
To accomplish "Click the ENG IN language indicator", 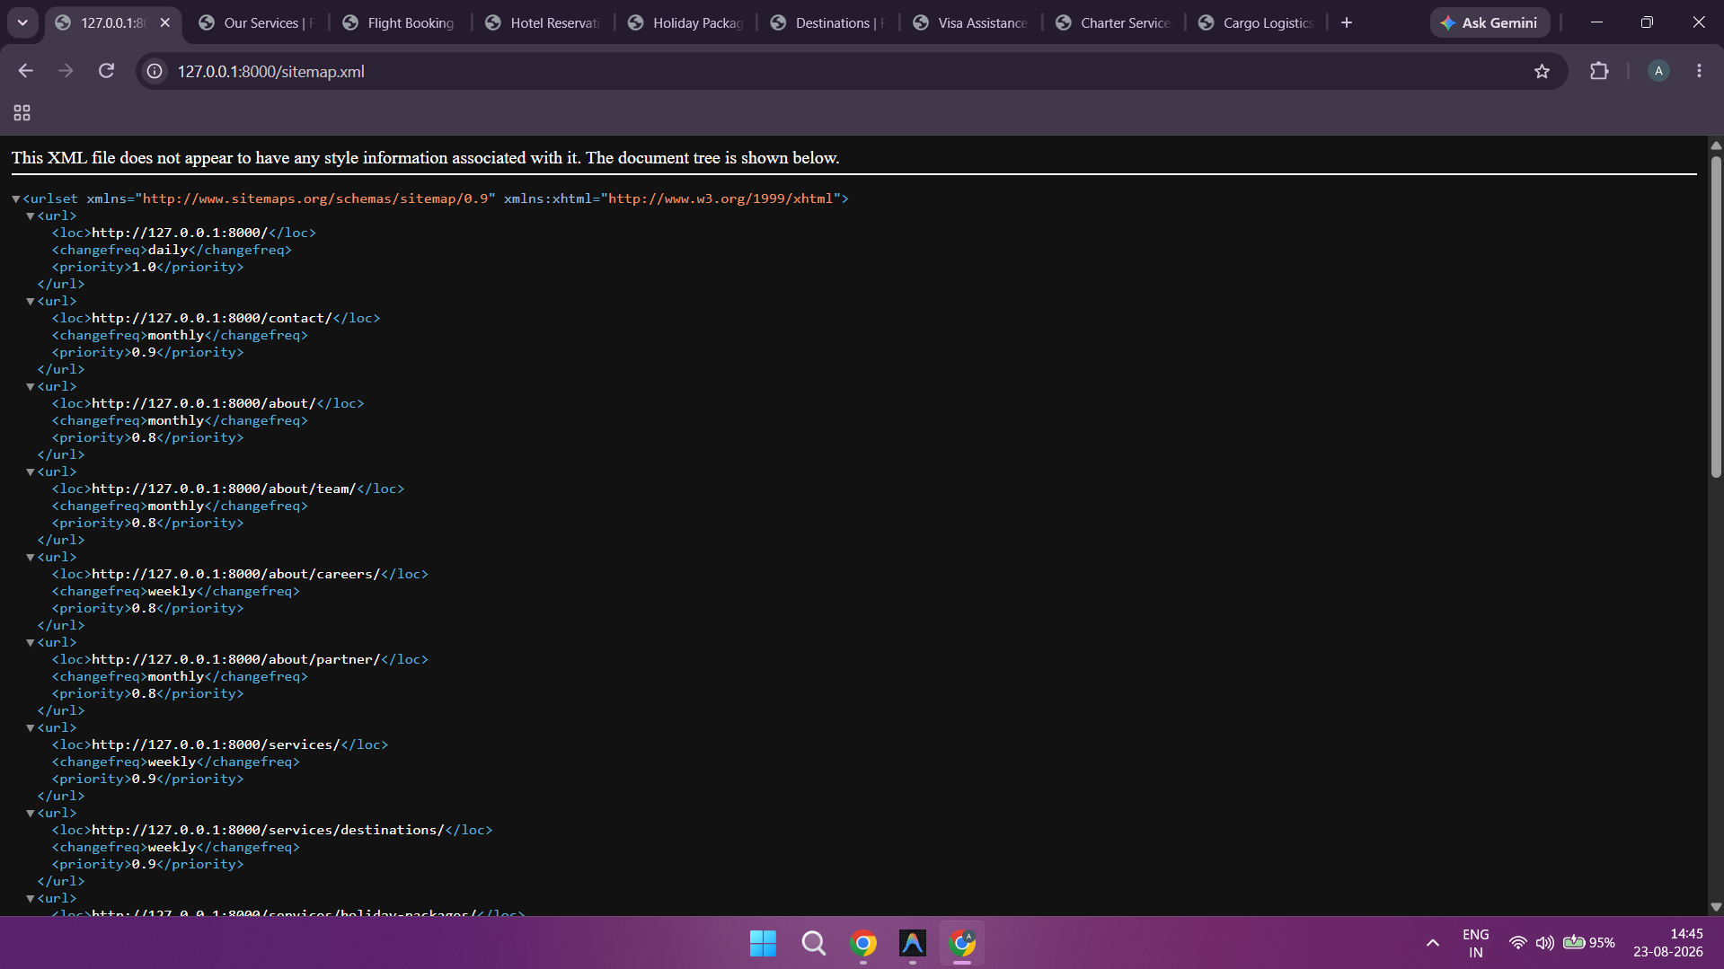I will [x=1476, y=943].
